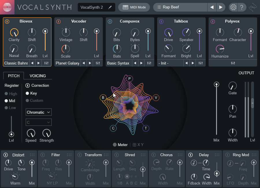The height and width of the screenshot is (188, 260).
Task: Click the VocalSynth spiral logo icon
Action: 7,7
